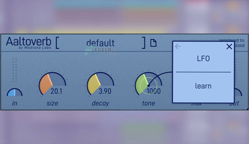Click the "by Madrona Labs" text
The height and width of the screenshot is (144, 249).
[35, 48]
